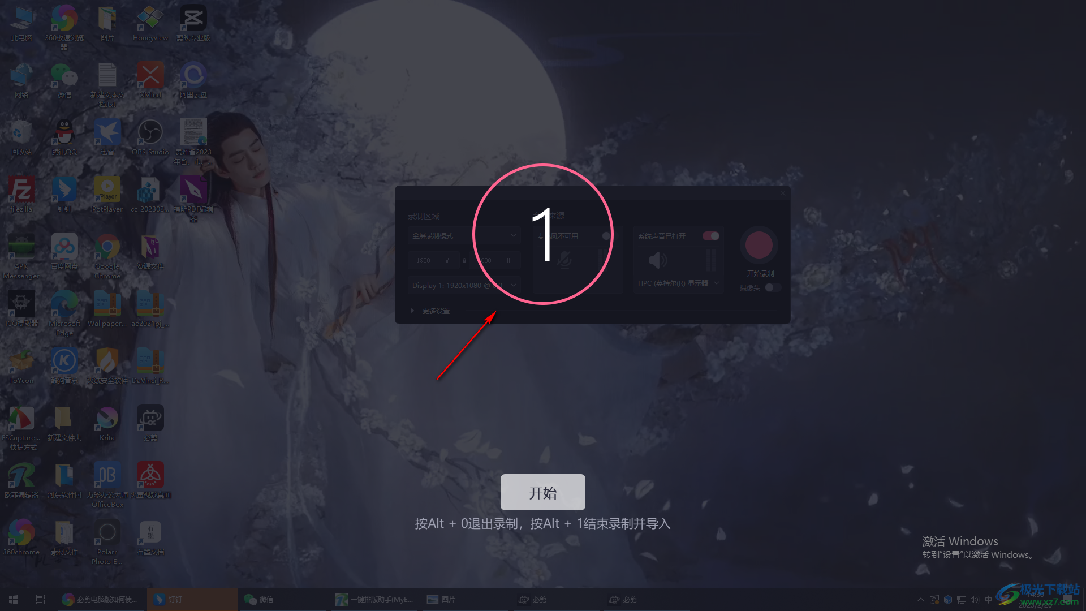Click the 开始 button to begin recording
The width and height of the screenshot is (1086, 611).
tap(543, 492)
